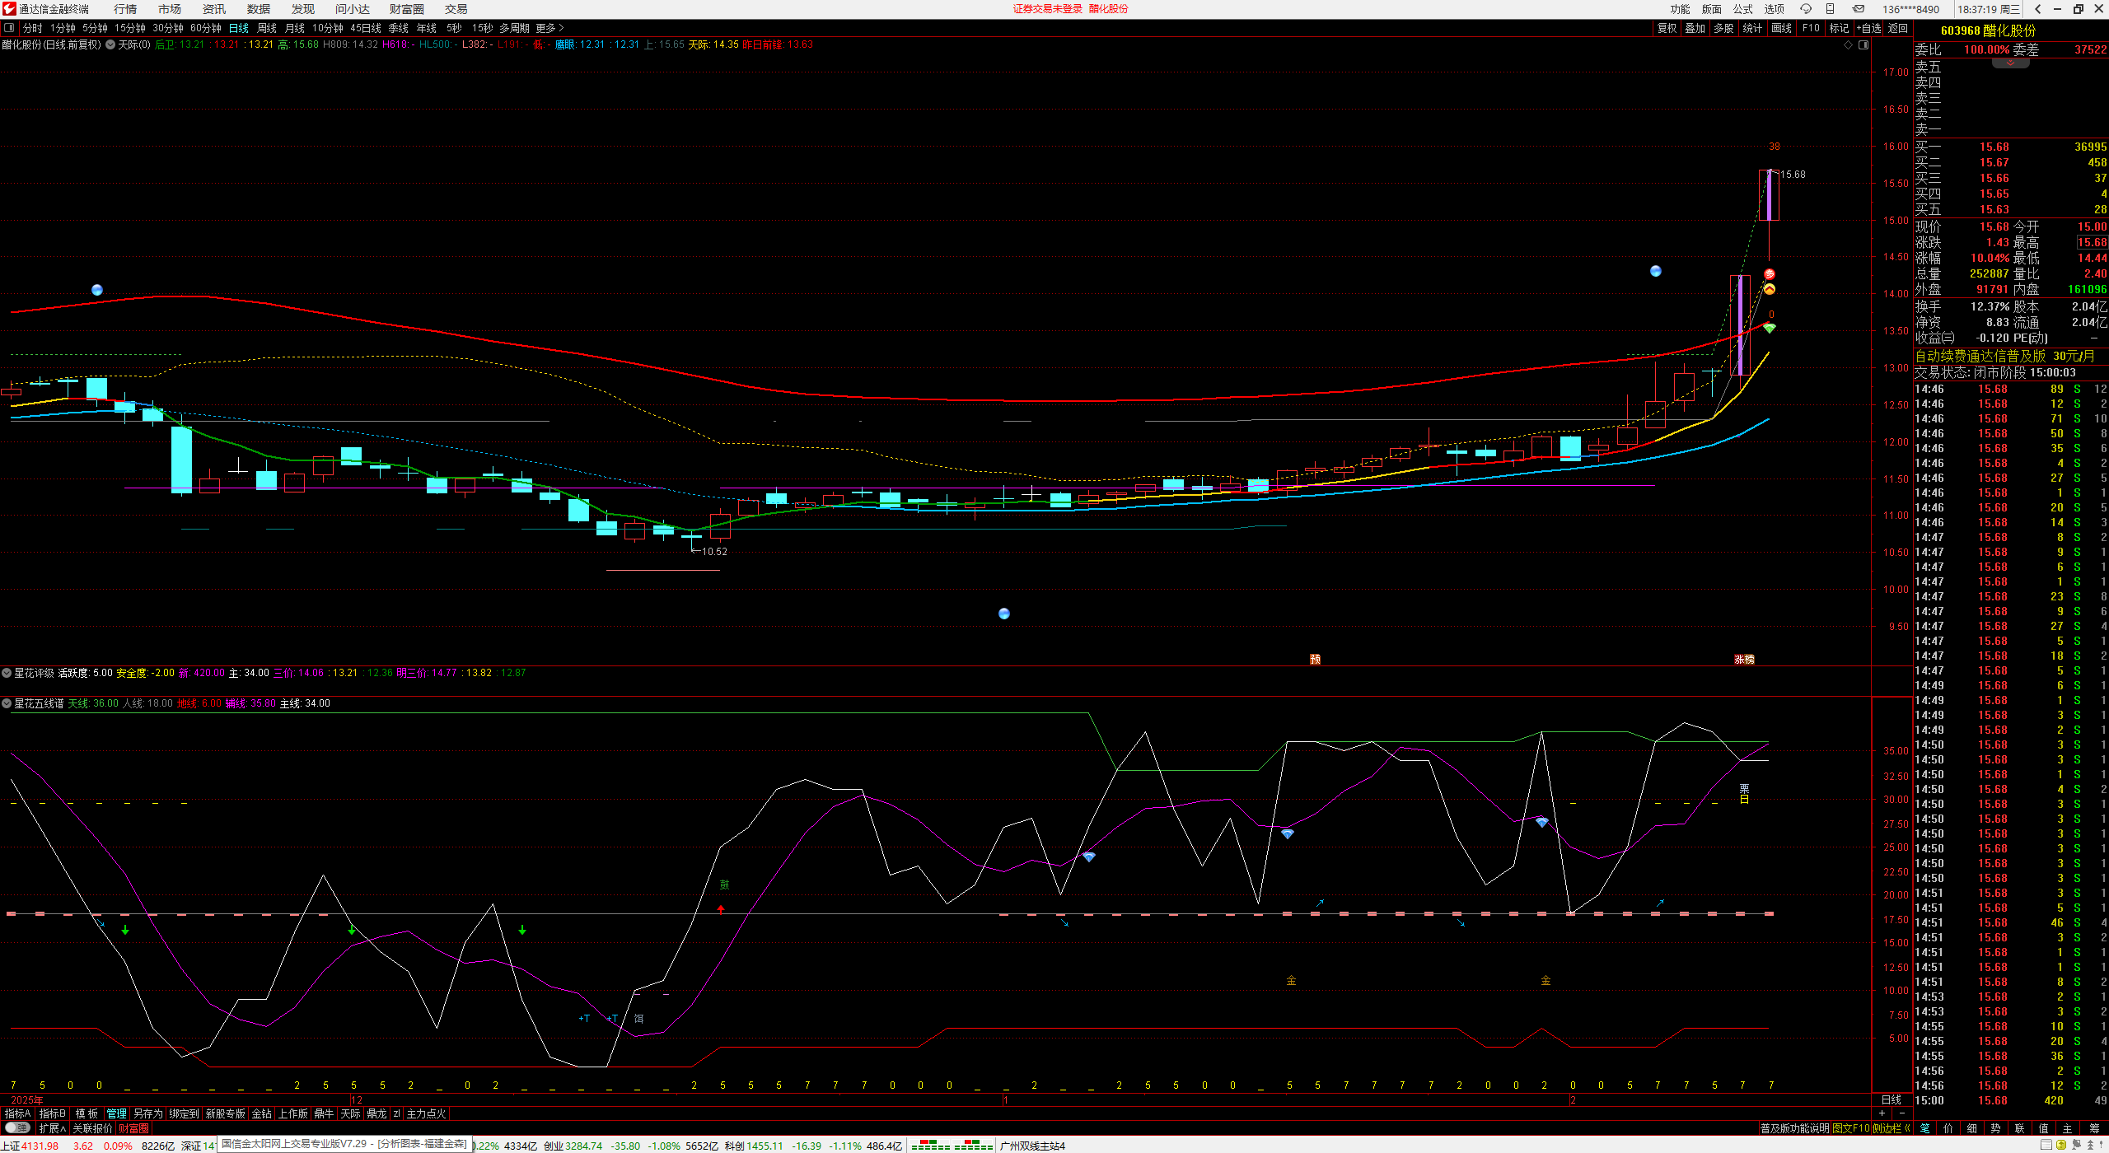Click the F10 info button
The width and height of the screenshot is (2109, 1153).
tap(1811, 28)
